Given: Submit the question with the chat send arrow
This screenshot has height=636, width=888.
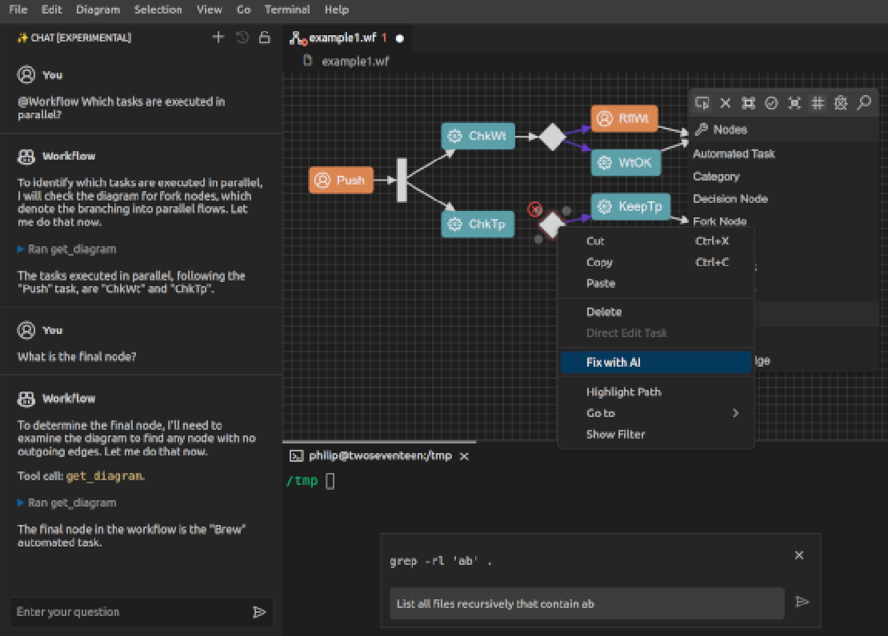Looking at the screenshot, I should coord(259,611).
